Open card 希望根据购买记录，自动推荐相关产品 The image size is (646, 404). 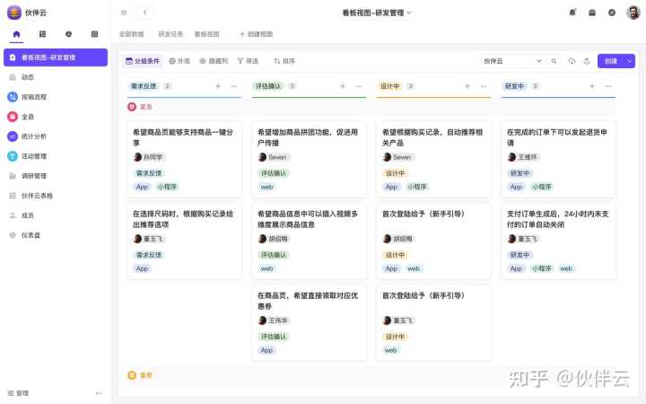coord(434,159)
